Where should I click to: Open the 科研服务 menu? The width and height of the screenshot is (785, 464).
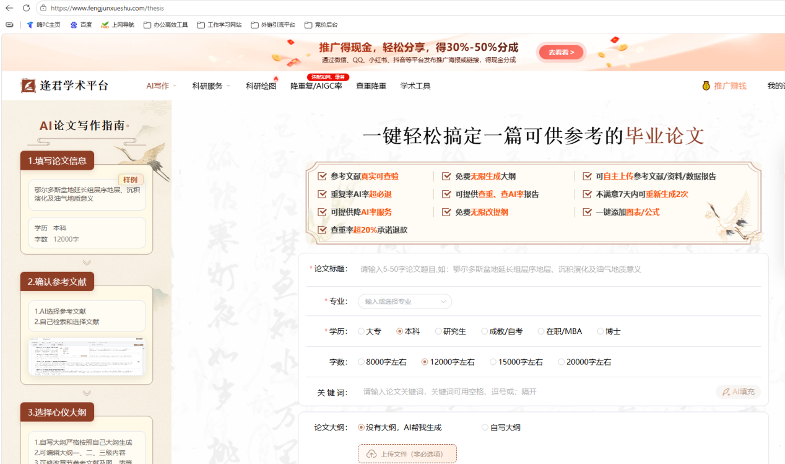pyautogui.click(x=211, y=86)
